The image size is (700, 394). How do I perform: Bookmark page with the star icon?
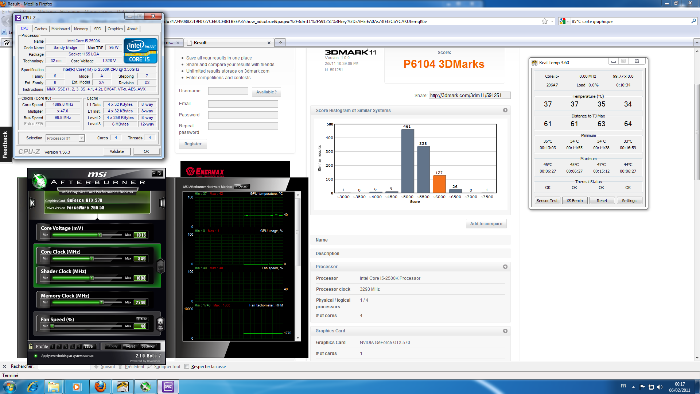[544, 22]
